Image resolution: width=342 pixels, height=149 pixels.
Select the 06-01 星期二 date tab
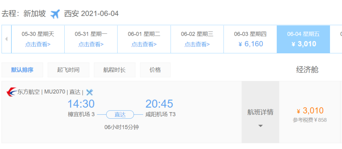144,39
